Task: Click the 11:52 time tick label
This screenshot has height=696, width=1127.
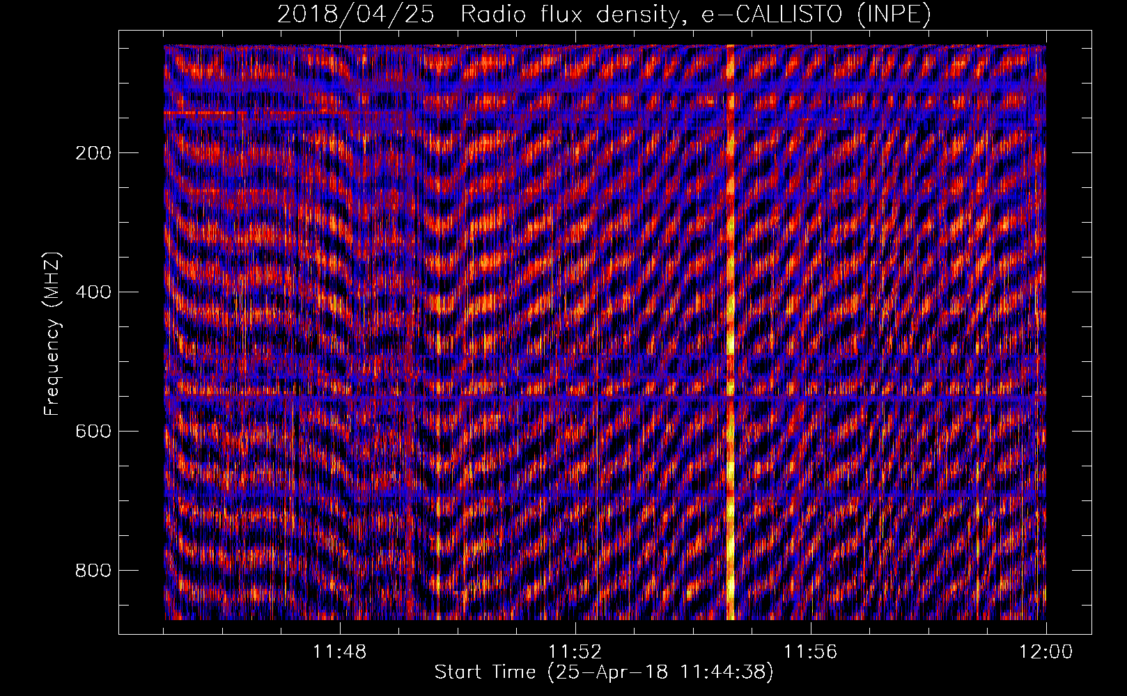Action: coord(575,652)
